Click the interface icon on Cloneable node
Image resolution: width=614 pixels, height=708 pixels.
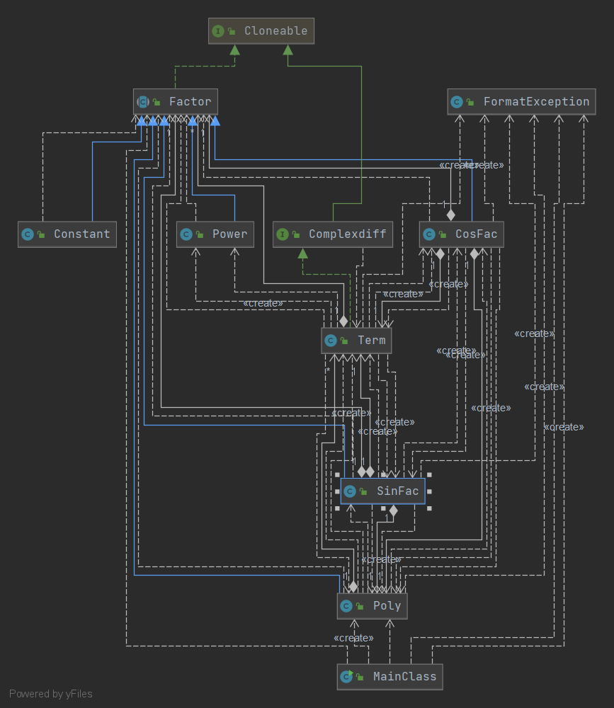pyautogui.click(x=218, y=31)
